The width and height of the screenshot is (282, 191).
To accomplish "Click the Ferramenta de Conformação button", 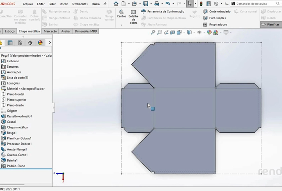I will coord(166,11).
